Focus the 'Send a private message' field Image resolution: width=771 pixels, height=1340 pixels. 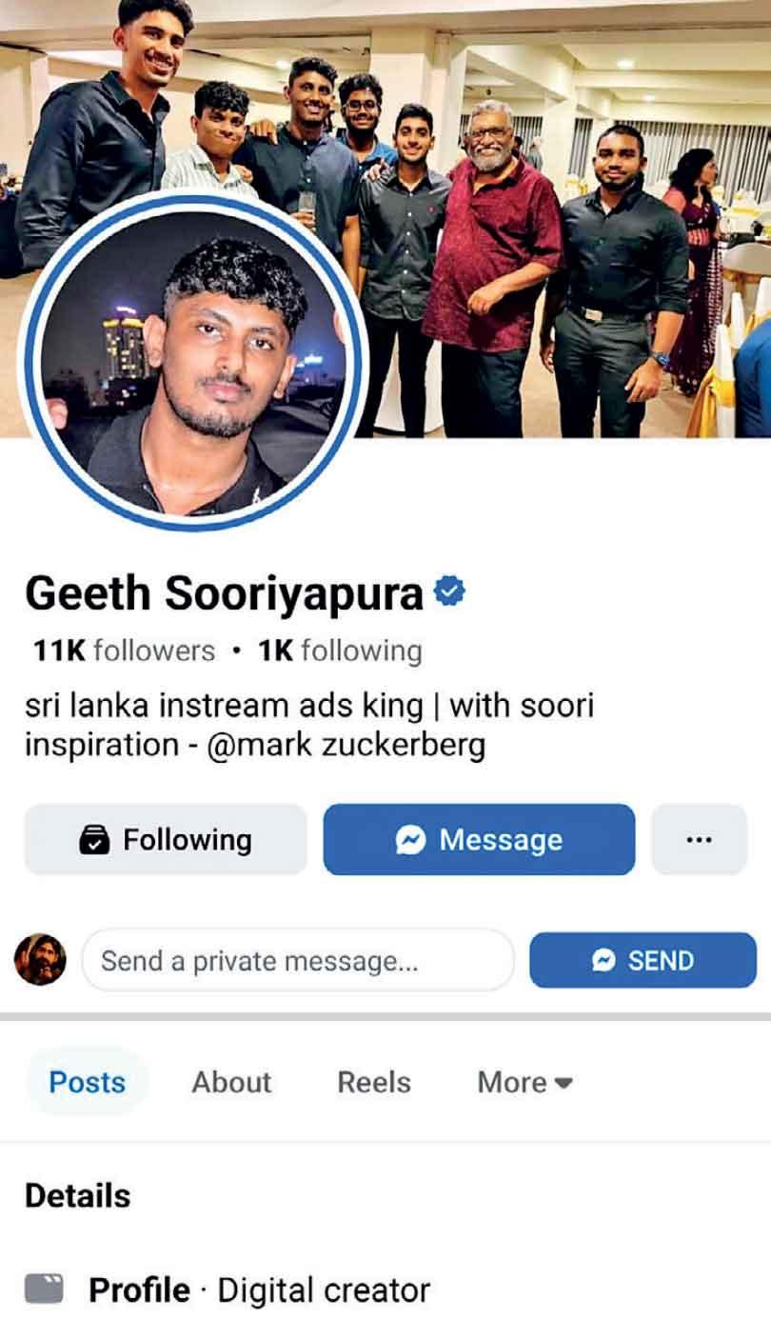tap(297, 960)
